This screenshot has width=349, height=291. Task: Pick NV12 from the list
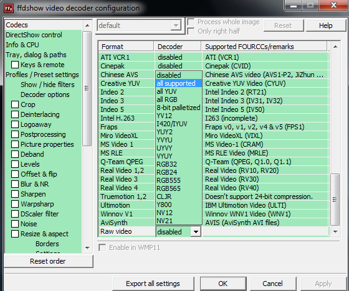pos(179,213)
